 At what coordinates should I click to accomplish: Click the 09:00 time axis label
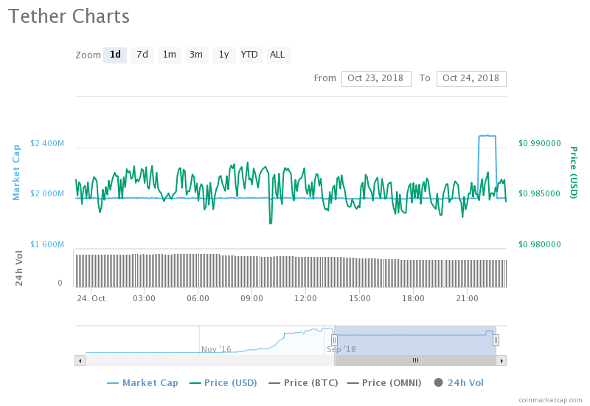pyautogui.click(x=251, y=298)
